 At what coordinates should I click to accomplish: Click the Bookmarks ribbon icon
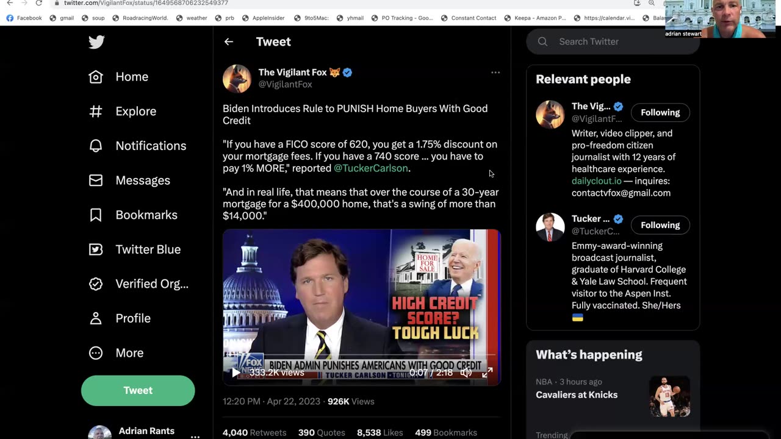[x=96, y=215]
